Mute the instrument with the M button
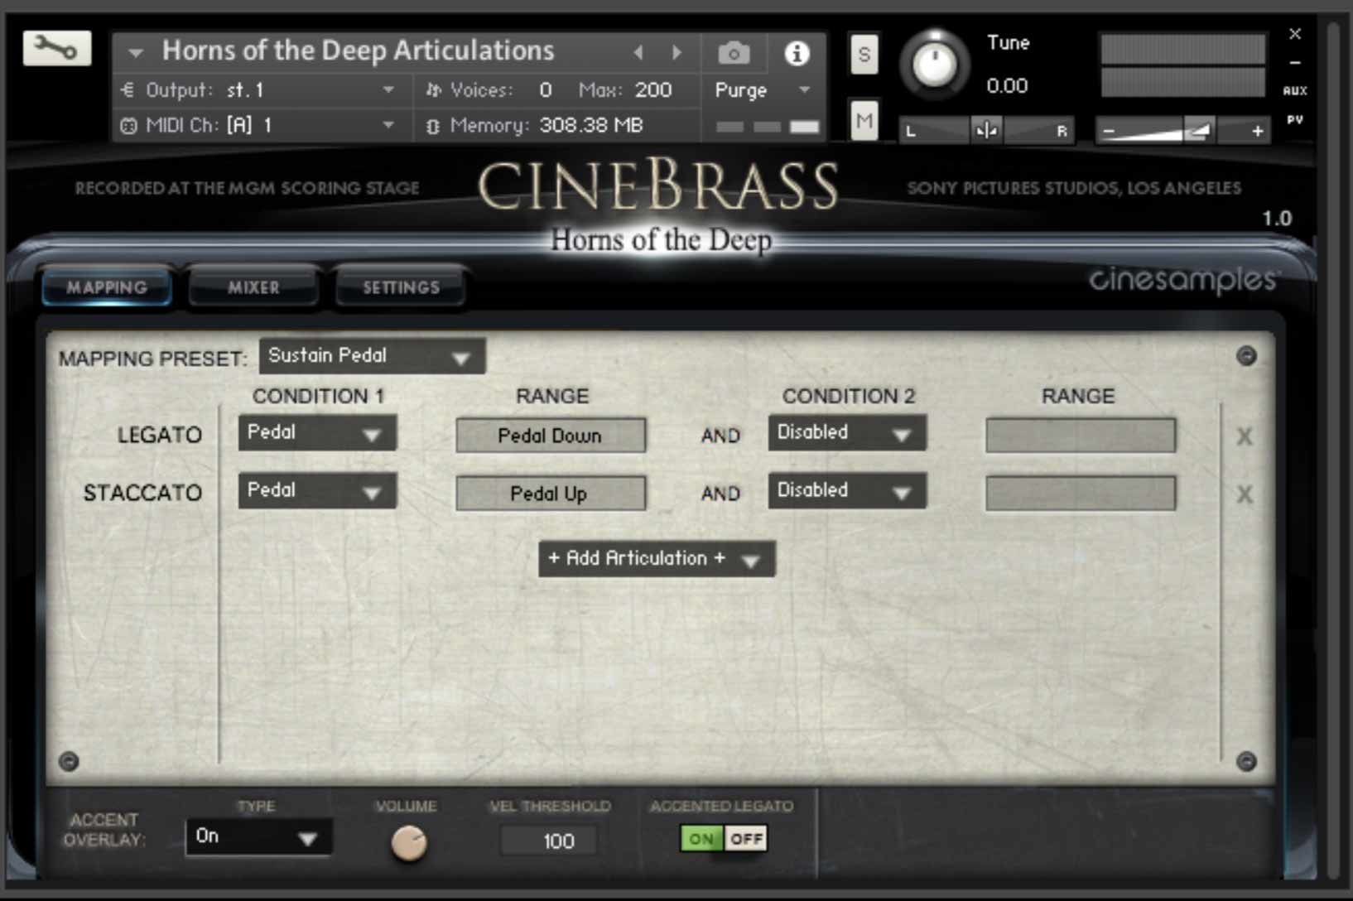Screen dimensions: 1353x901 coord(864,121)
